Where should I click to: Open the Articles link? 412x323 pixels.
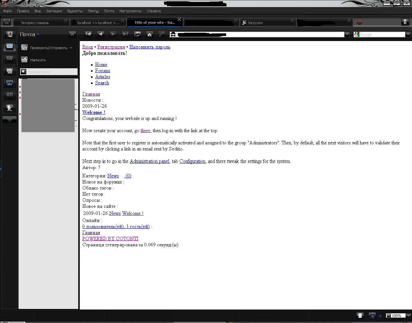tap(103, 77)
